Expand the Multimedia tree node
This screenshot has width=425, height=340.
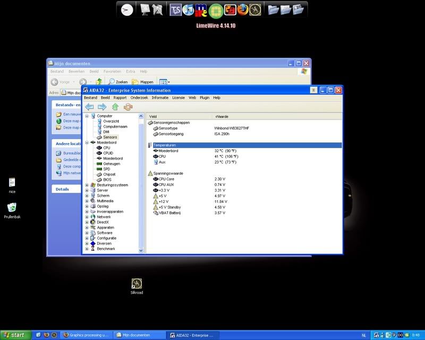(x=87, y=201)
